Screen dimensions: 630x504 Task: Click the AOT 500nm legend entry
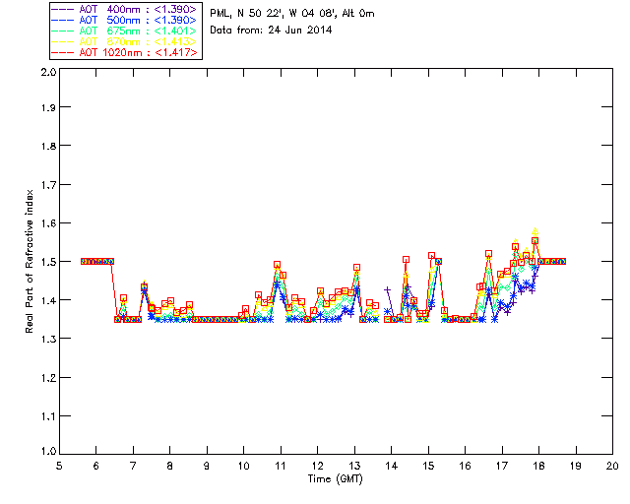(x=125, y=20)
